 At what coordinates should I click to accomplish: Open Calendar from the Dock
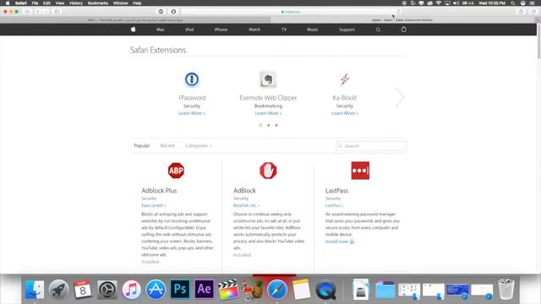click(x=83, y=289)
